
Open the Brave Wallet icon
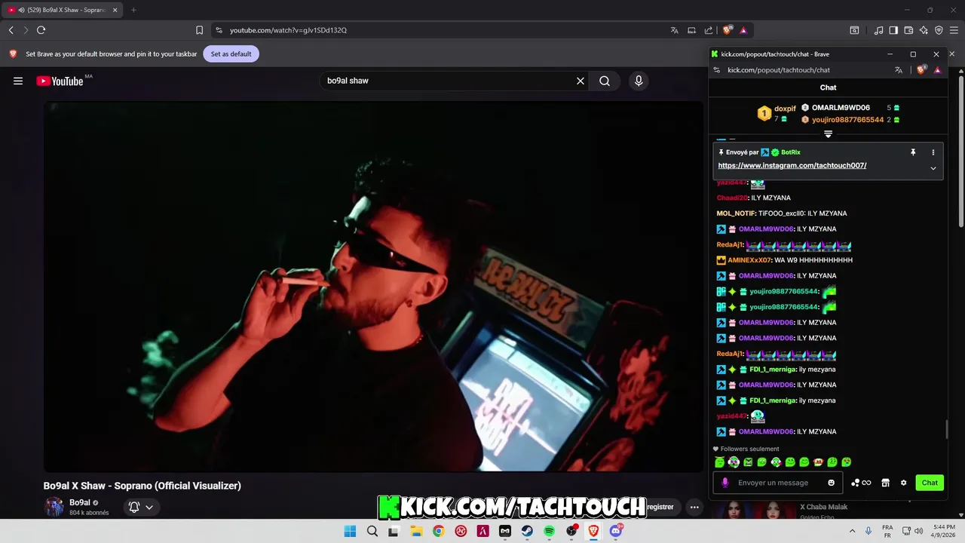point(908,30)
